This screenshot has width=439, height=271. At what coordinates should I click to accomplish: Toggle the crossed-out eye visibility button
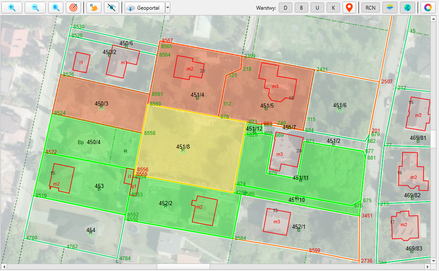click(x=112, y=8)
